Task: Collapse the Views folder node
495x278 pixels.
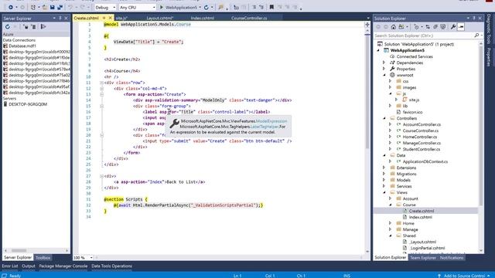Action: click(x=384, y=192)
